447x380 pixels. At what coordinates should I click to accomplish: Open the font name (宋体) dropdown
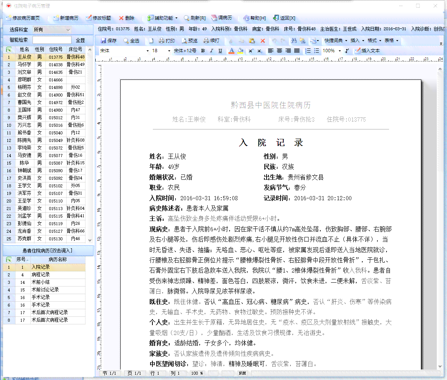coord(147,51)
